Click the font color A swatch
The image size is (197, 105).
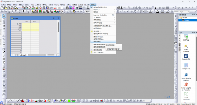(151, 12)
